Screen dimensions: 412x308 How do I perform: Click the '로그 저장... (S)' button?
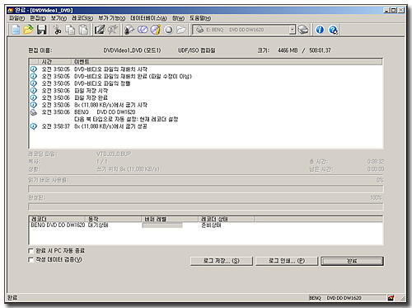pos(222,261)
